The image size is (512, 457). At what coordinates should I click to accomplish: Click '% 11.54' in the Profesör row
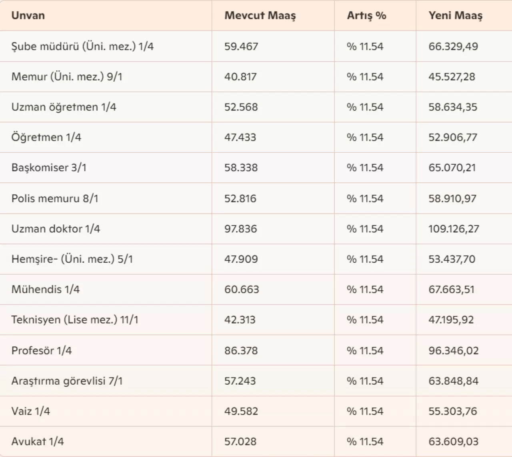[365, 351]
